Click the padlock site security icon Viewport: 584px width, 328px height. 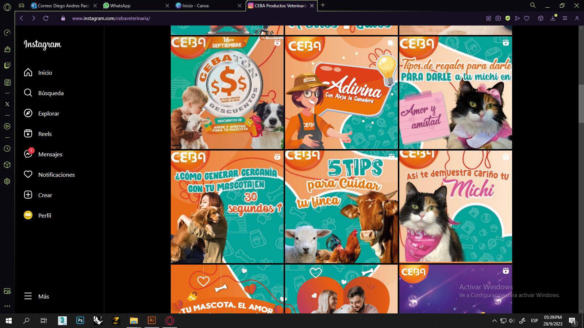tap(63, 18)
